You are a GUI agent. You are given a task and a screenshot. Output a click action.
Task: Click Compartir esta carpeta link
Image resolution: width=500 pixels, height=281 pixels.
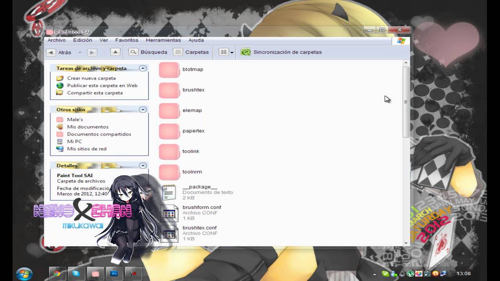tap(95, 93)
